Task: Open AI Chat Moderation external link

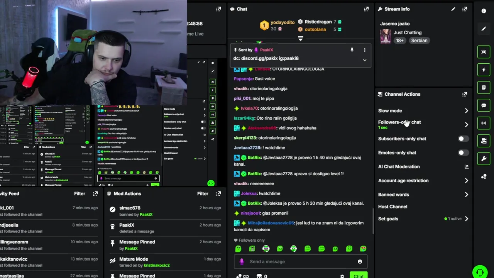Action: tap(466, 167)
